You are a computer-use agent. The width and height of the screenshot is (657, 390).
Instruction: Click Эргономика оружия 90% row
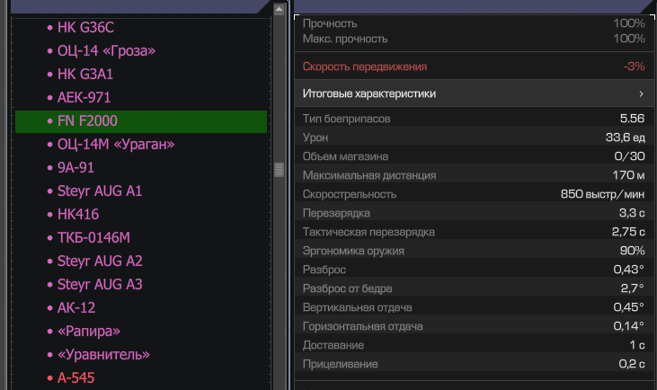(475, 251)
